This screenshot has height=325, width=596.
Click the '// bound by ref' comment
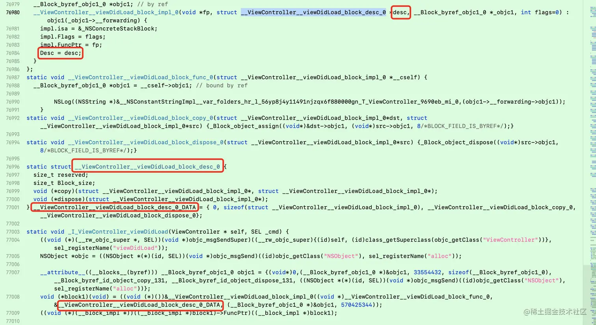[x=222, y=85]
